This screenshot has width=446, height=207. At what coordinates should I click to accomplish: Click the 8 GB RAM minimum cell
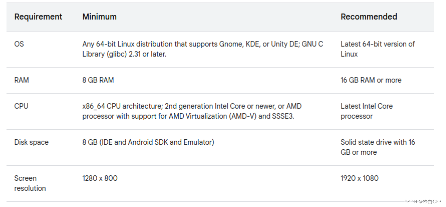pos(98,80)
